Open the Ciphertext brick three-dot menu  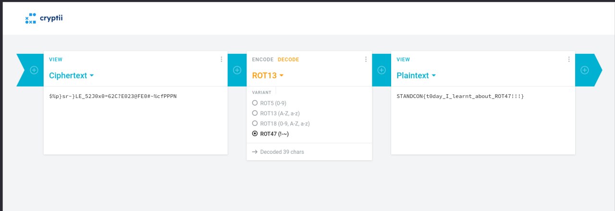[221, 59]
